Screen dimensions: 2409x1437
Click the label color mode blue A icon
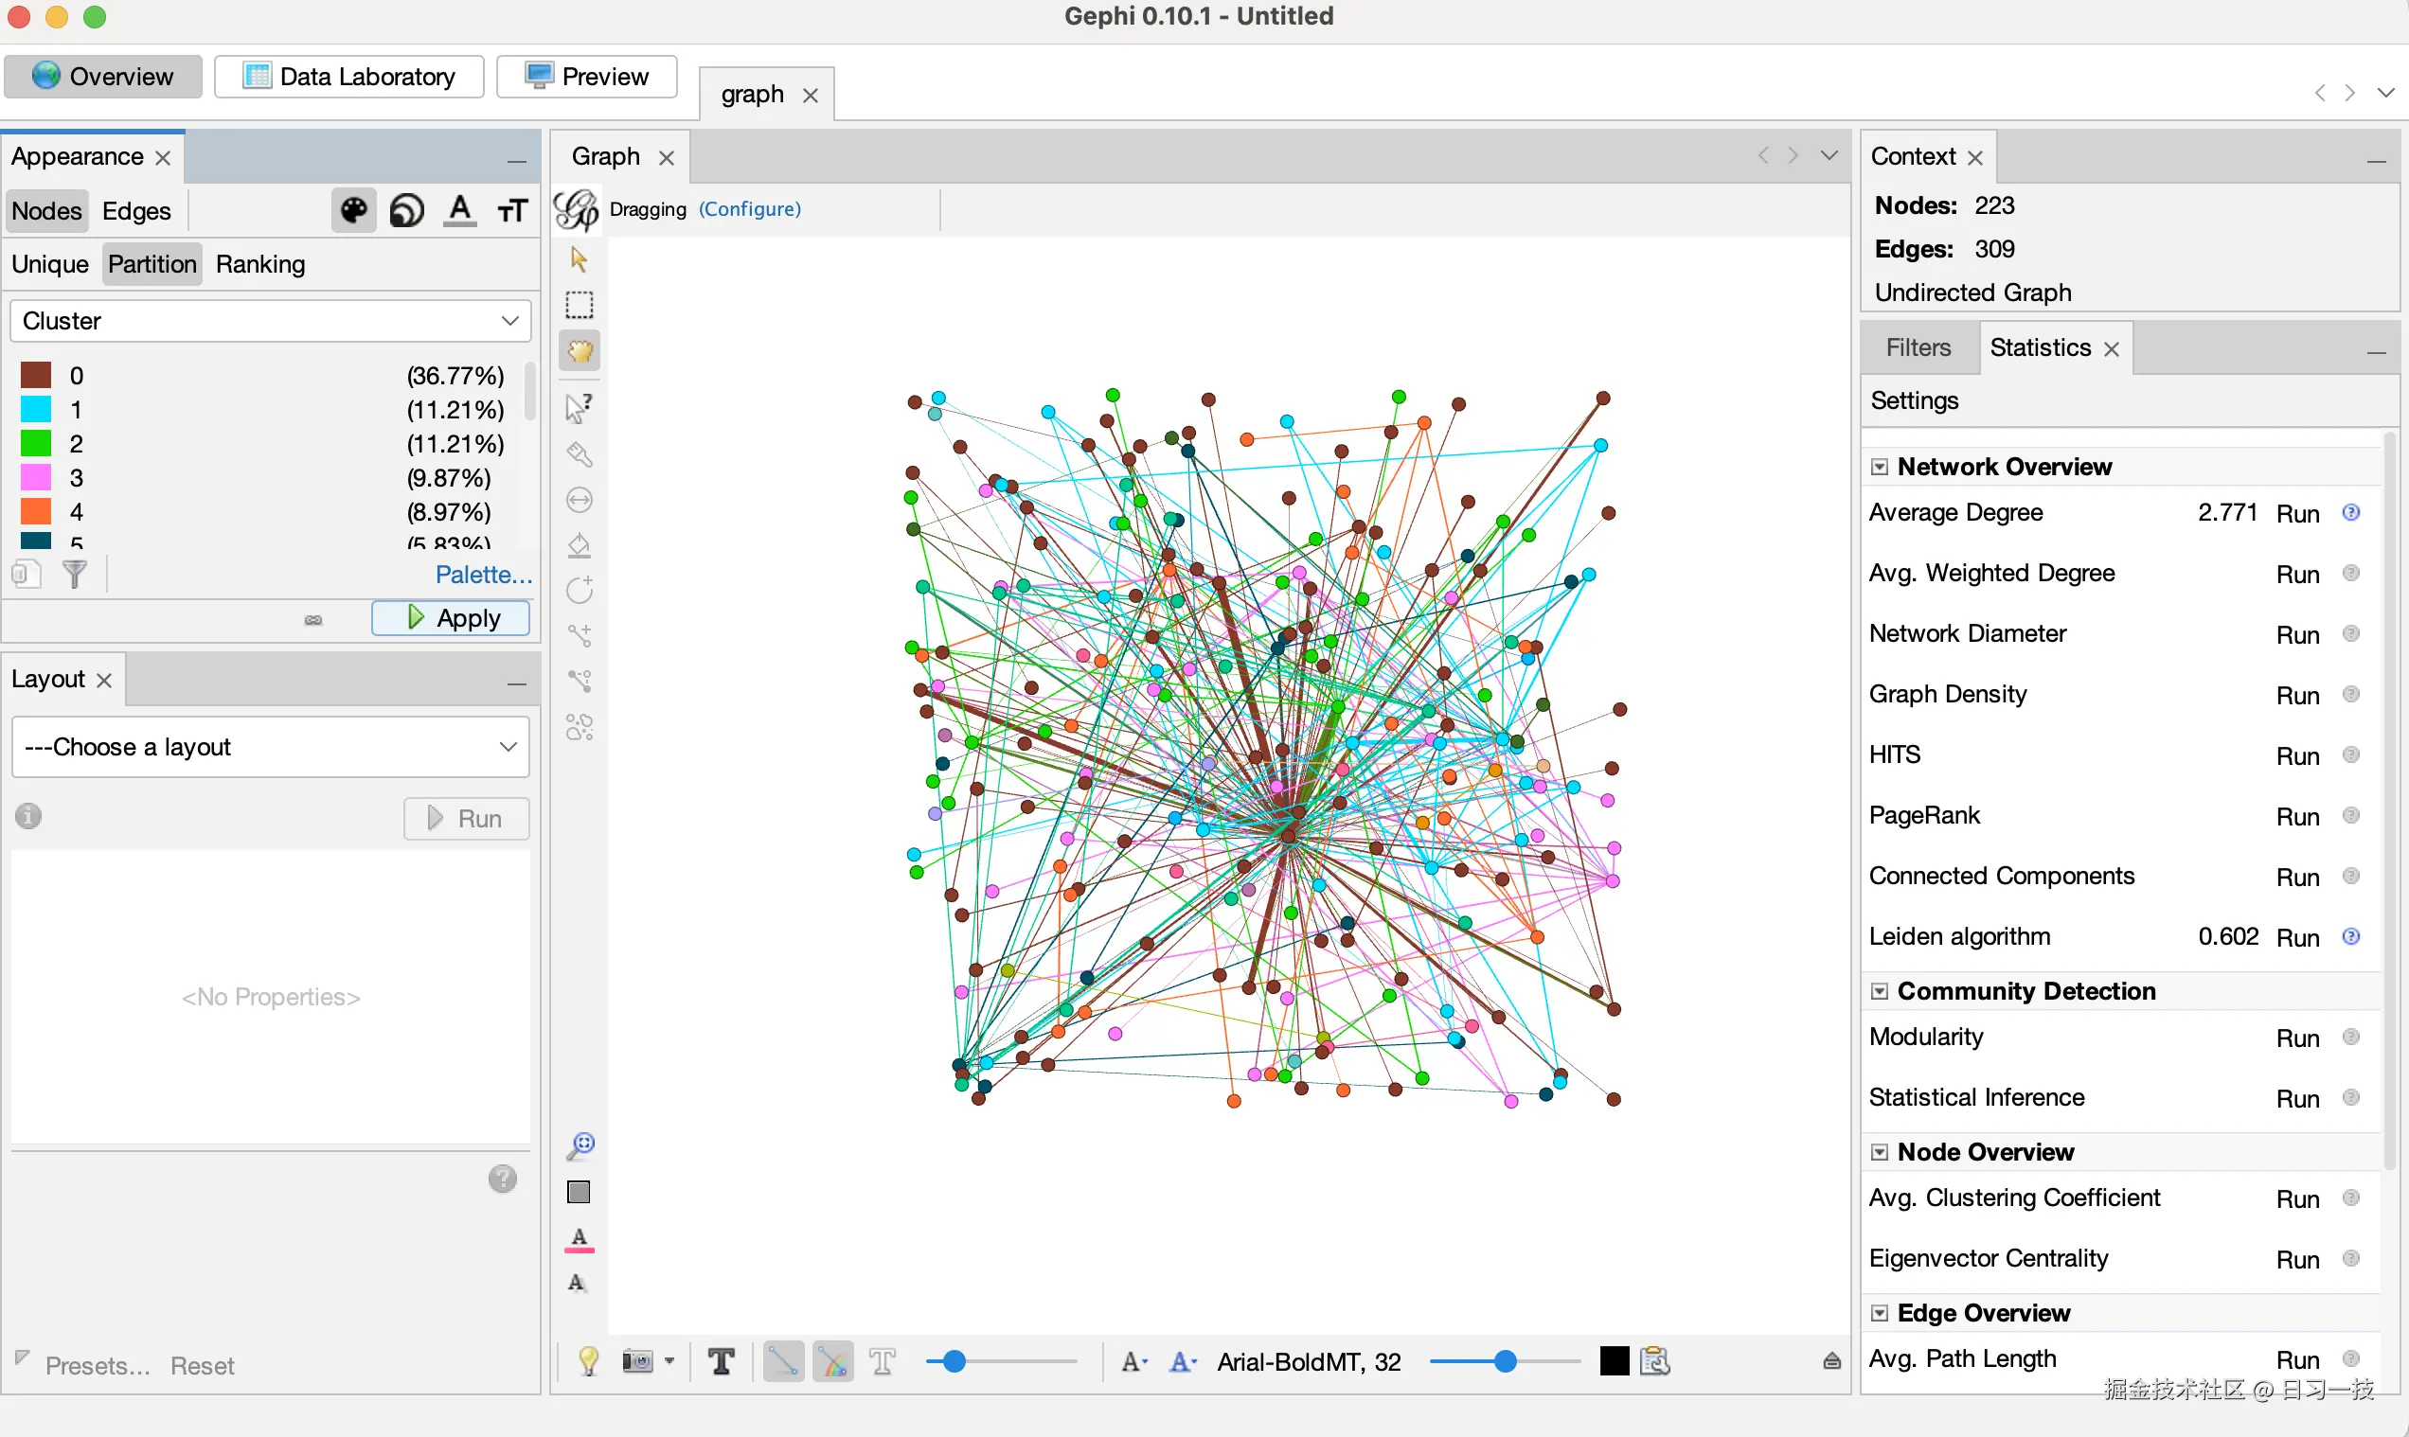click(1183, 1361)
